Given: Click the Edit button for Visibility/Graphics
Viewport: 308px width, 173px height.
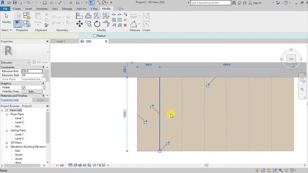Looking at the screenshot, I should [x=32, y=92].
